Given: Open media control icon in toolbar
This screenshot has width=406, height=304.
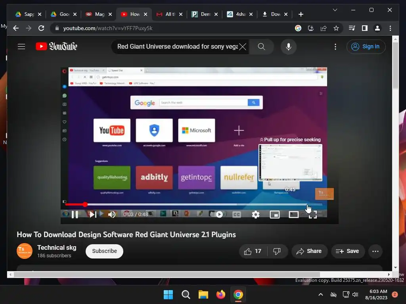Looking at the screenshot, I should coord(352,28).
